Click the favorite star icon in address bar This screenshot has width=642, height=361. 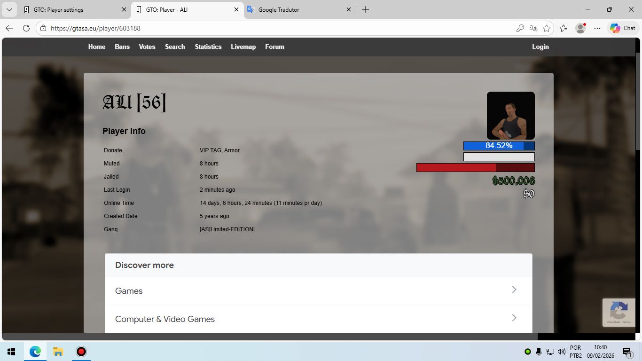tap(547, 28)
